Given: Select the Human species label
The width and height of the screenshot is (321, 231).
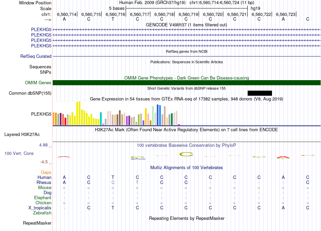Looking at the screenshot, I should pyautogui.click(x=44, y=177).
